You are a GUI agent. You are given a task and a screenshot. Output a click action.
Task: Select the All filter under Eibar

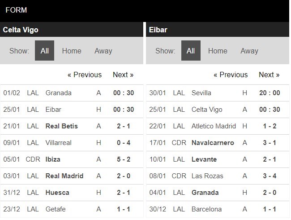[x=191, y=51]
